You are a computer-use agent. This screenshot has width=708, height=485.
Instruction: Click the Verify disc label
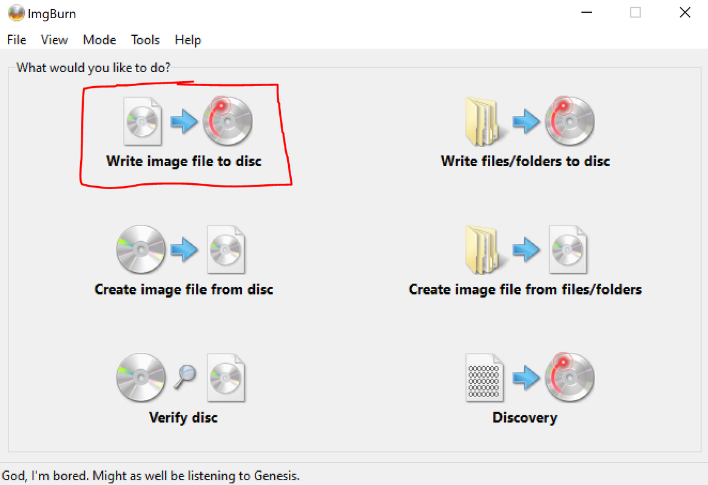[x=183, y=417]
